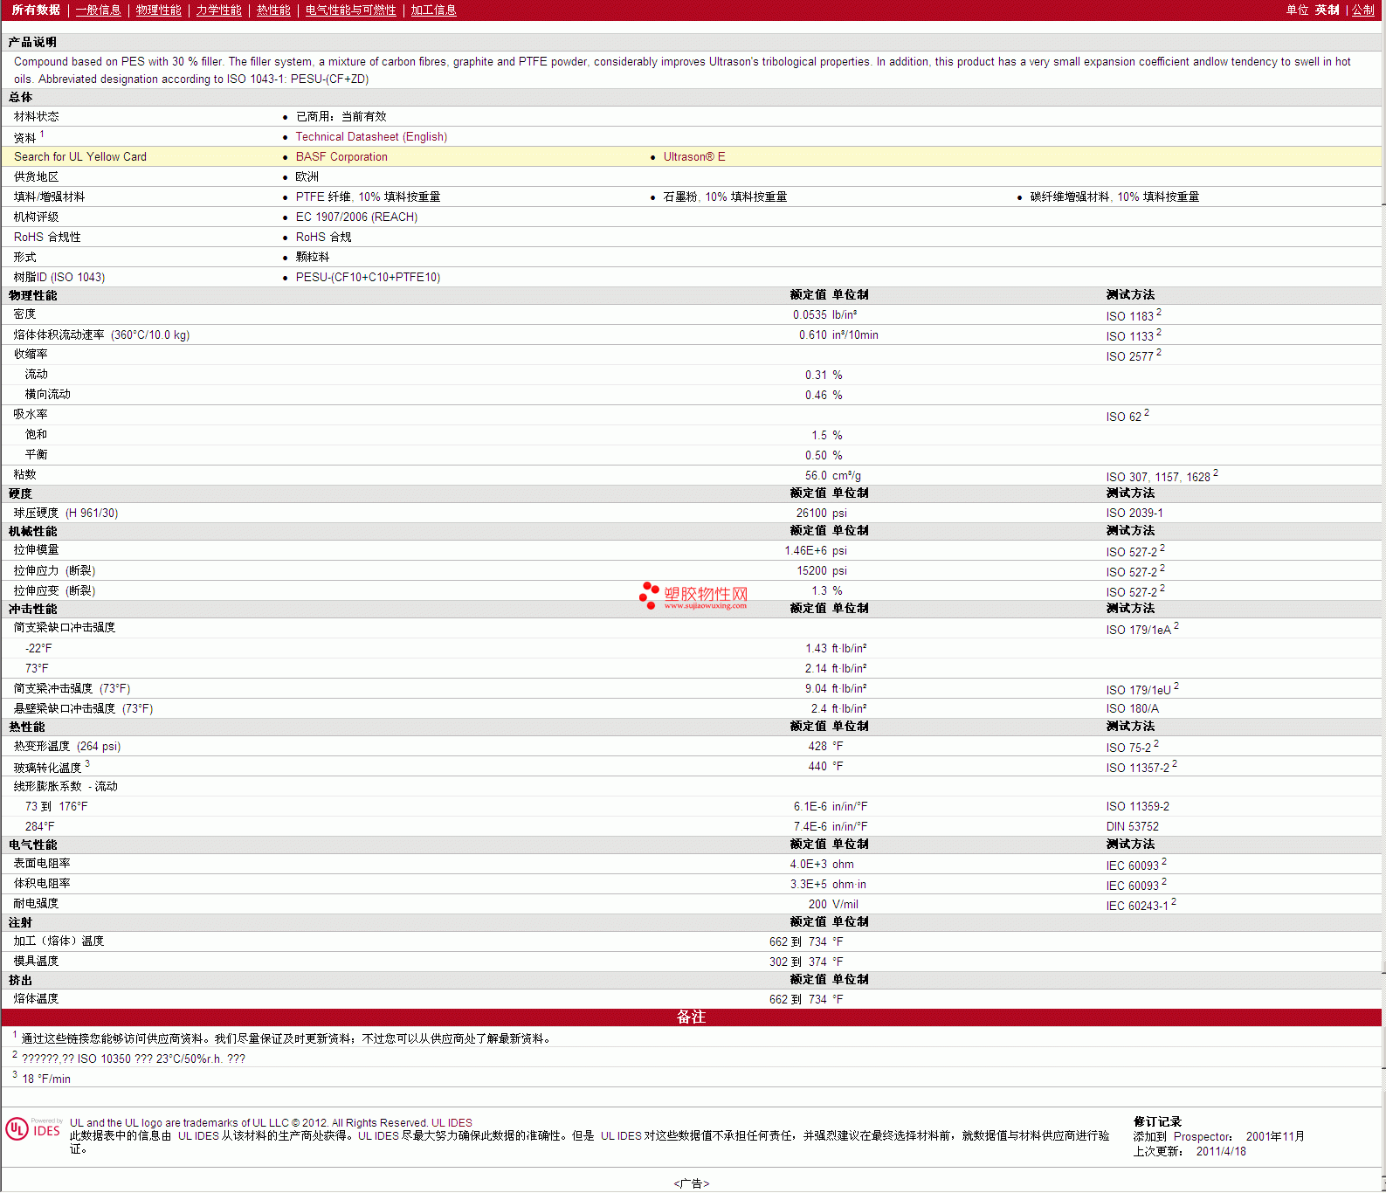Open the 力学性能 tab
1386x1193 pixels.
coord(219,10)
